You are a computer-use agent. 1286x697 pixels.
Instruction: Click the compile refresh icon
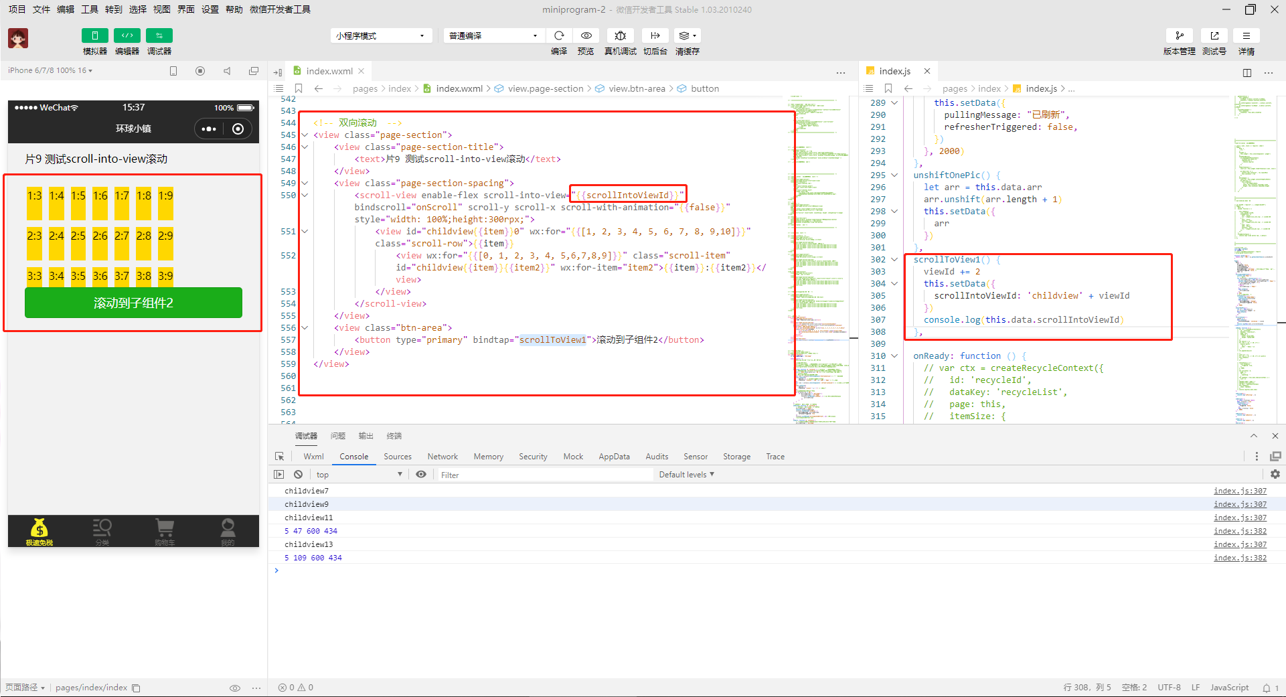559,35
